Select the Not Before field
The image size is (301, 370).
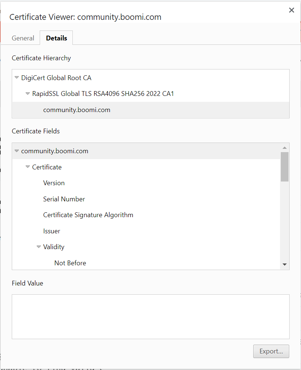point(70,263)
